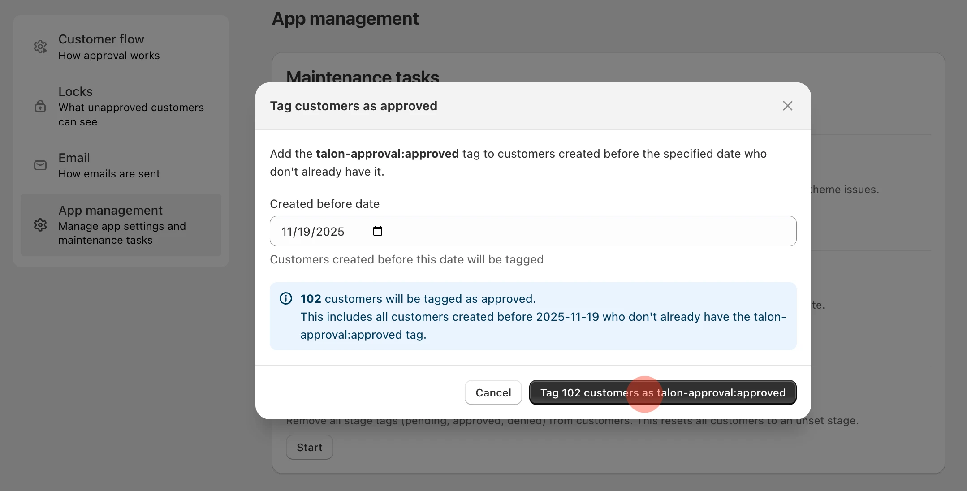
Task: Select the Customer flow gear icon
Action: pos(41,47)
